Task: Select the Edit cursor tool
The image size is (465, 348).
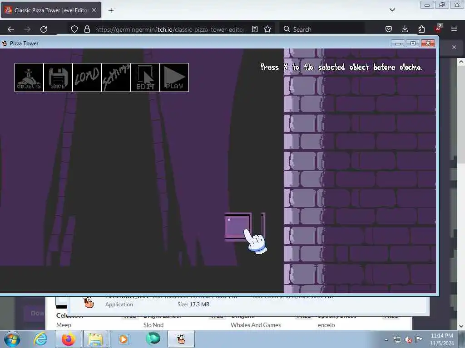Action: (x=145, y=77)
